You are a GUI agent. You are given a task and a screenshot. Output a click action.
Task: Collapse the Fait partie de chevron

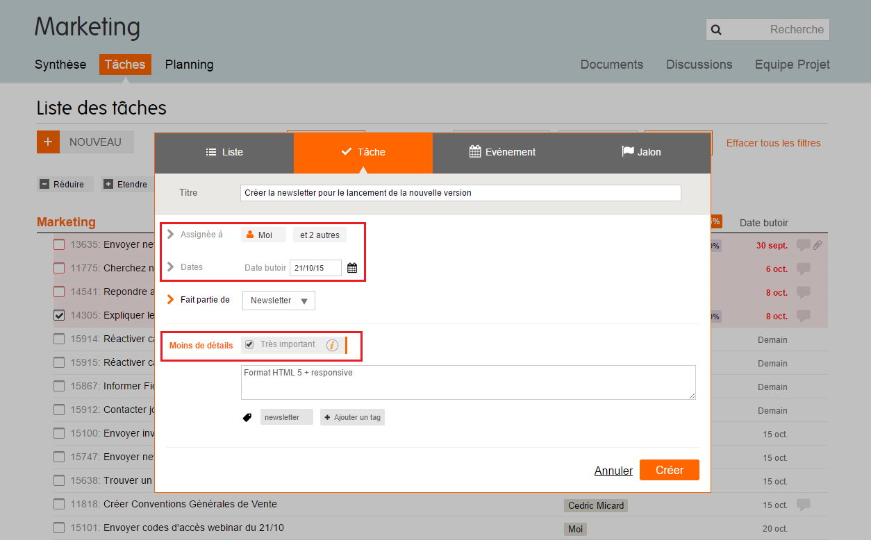click(x=171, y=300)
